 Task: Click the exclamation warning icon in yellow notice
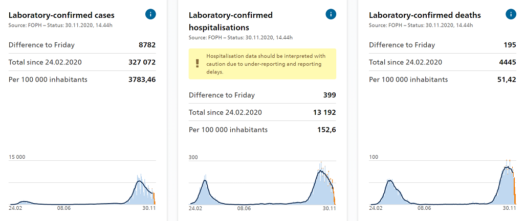198,64
